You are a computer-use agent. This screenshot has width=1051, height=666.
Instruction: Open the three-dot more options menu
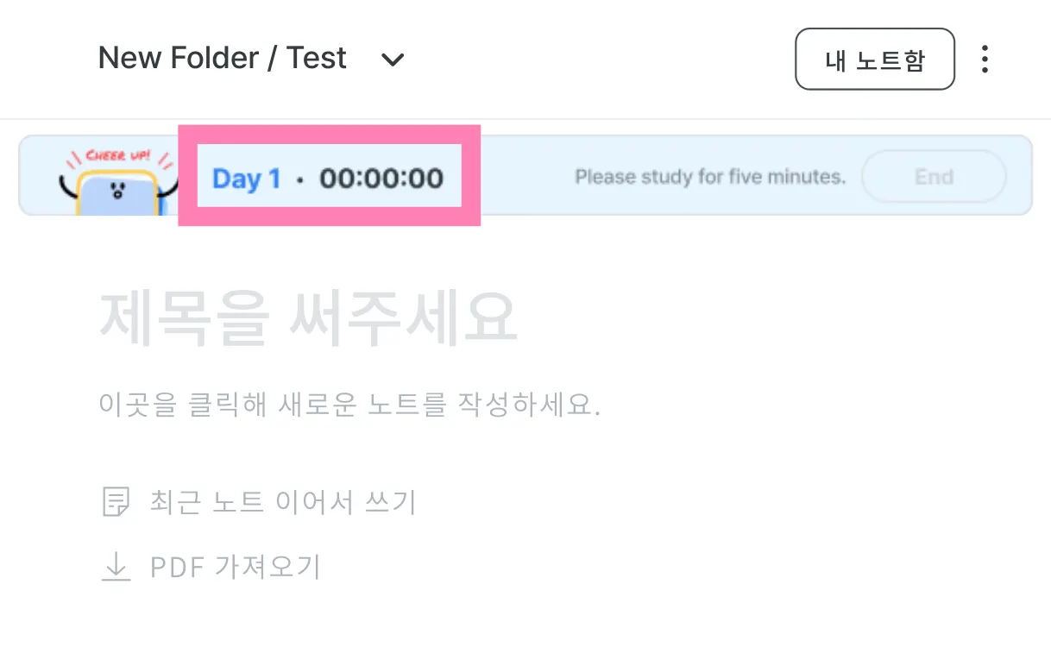[985, 60]
